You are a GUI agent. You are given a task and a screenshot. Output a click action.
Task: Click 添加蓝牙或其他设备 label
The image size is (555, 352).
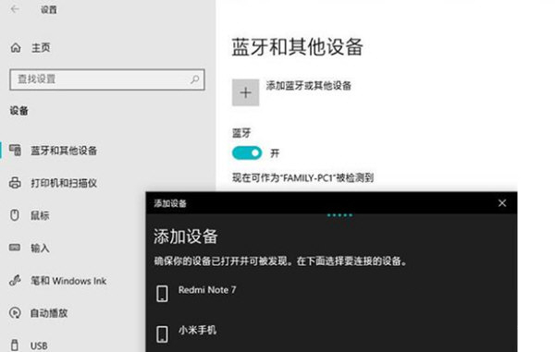(x=308, y=86)
